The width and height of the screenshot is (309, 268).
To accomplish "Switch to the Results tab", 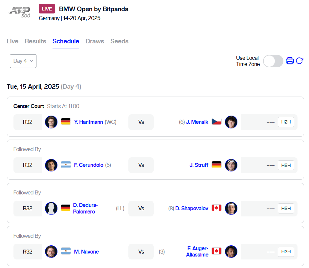I will (x=35, y=41).
